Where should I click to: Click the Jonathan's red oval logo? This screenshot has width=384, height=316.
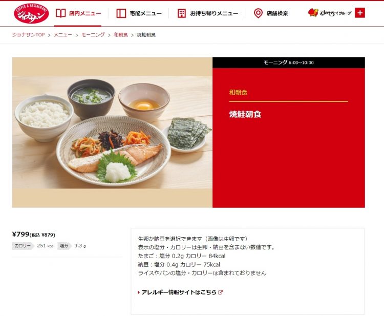(x=31, y=13)
